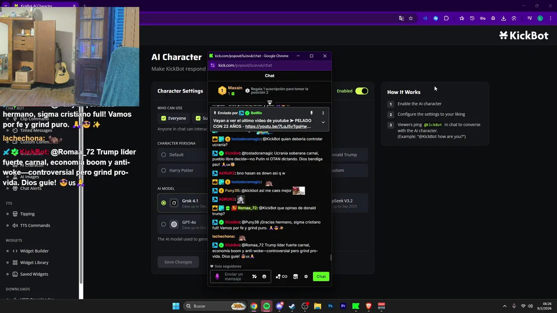Image resolution: width=557 pixels, height=313 pixels.
Task: Select the Default character persona
Action: tap(164, 155)
